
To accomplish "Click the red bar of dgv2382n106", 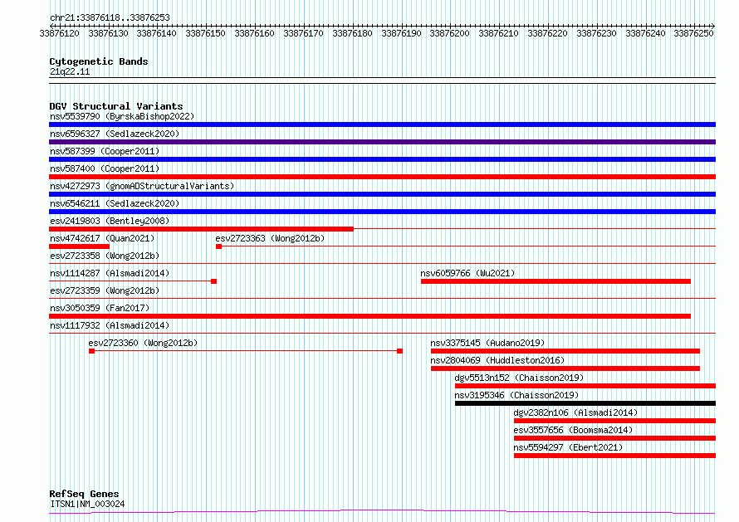I will (x=614, y=421).
